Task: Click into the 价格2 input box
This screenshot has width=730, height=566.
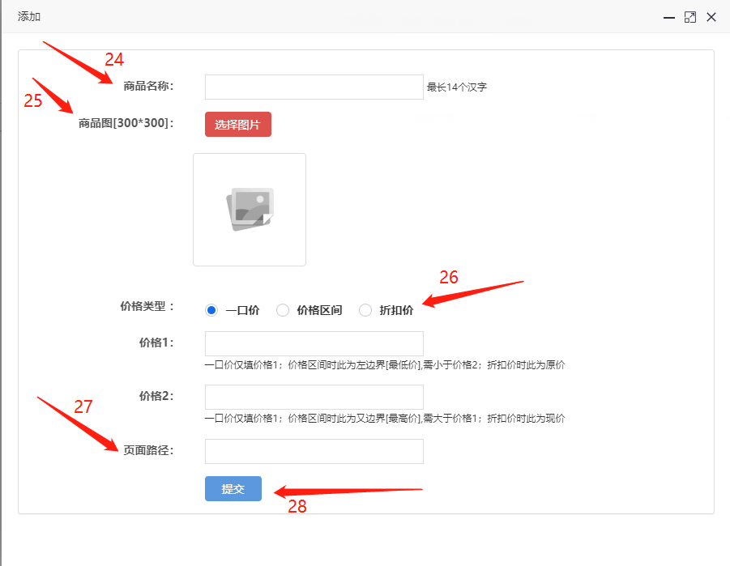Action: [x=314, y=397]
